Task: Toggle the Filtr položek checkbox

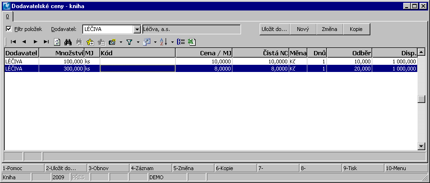Action: point(9,29)
